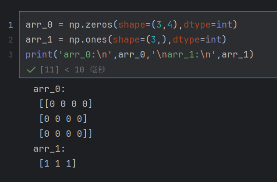
Task: Click the 'print' function name
Action: tap(39, 55)
